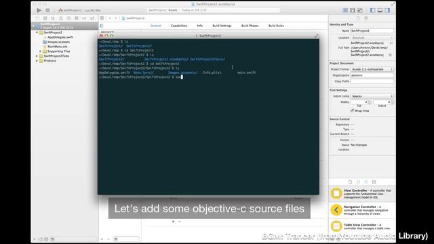Click the add (+) button at navigator bottom
The image size is (434, 244).
point(35,239)
